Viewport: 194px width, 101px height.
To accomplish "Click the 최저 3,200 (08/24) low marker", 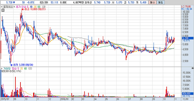I will [22, 65].
